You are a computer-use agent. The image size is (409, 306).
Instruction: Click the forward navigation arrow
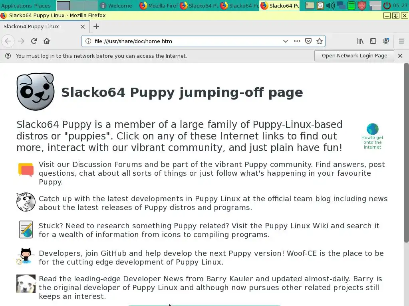pyautogui.click(x=21, y=41)
